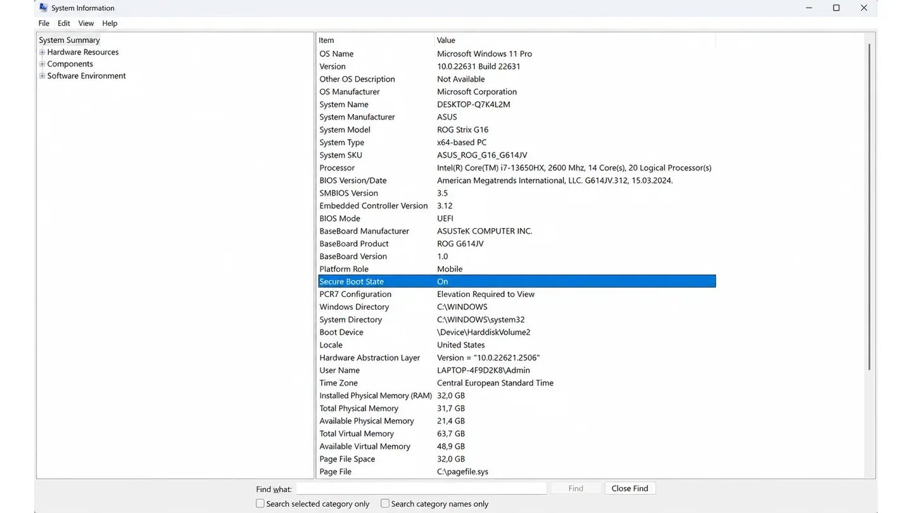Select the Software Environment label in the tree
The height and width of the screenshot is (513, 912).
87,76
